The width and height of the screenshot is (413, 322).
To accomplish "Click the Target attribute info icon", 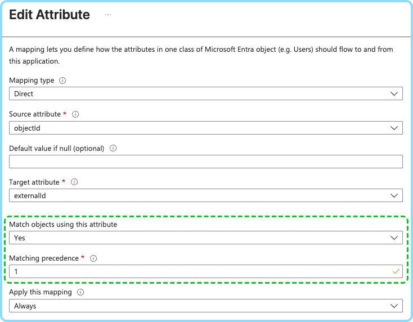I will 74,182.
